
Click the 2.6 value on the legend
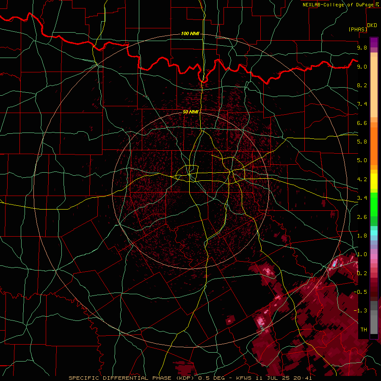[x=362, y=217]
